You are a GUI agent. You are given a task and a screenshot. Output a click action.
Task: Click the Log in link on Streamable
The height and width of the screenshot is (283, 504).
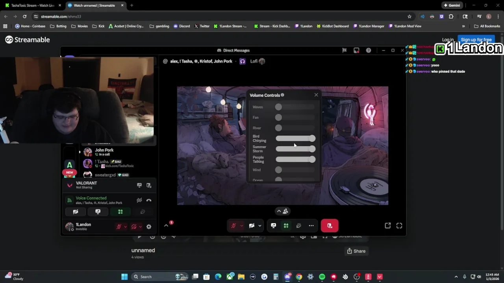pyautogui.click(x=448, y=40)
